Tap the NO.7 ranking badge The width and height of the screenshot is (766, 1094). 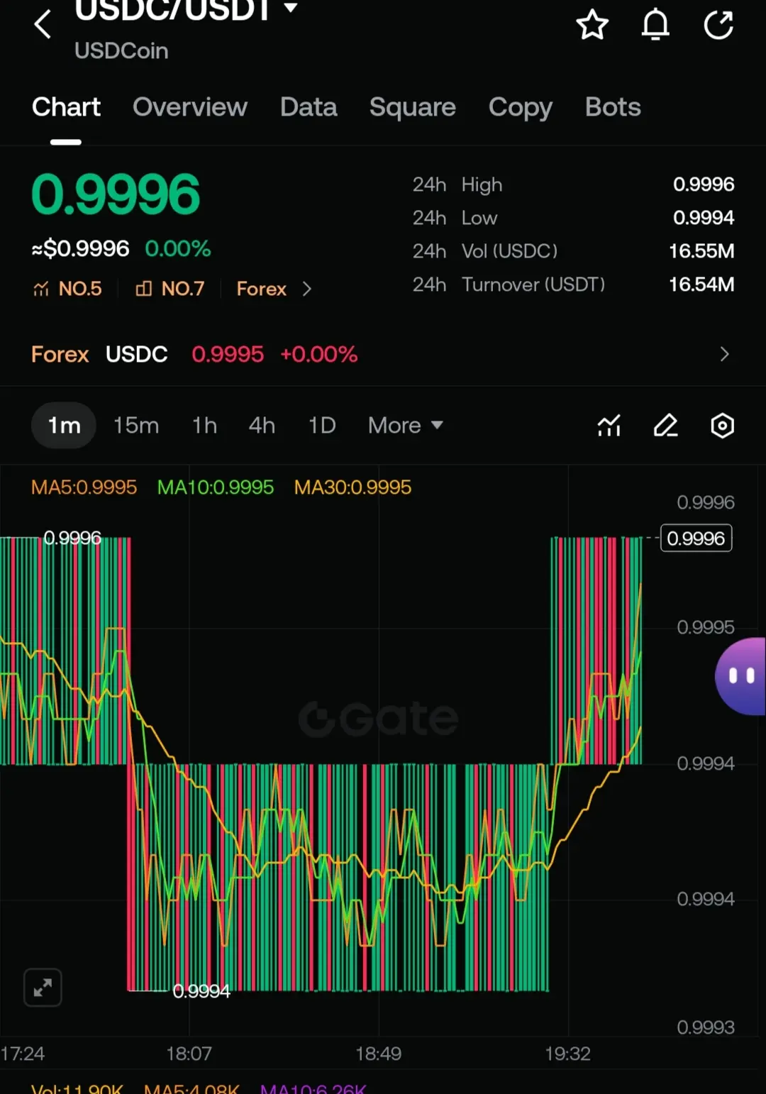(x=170, y=289)
